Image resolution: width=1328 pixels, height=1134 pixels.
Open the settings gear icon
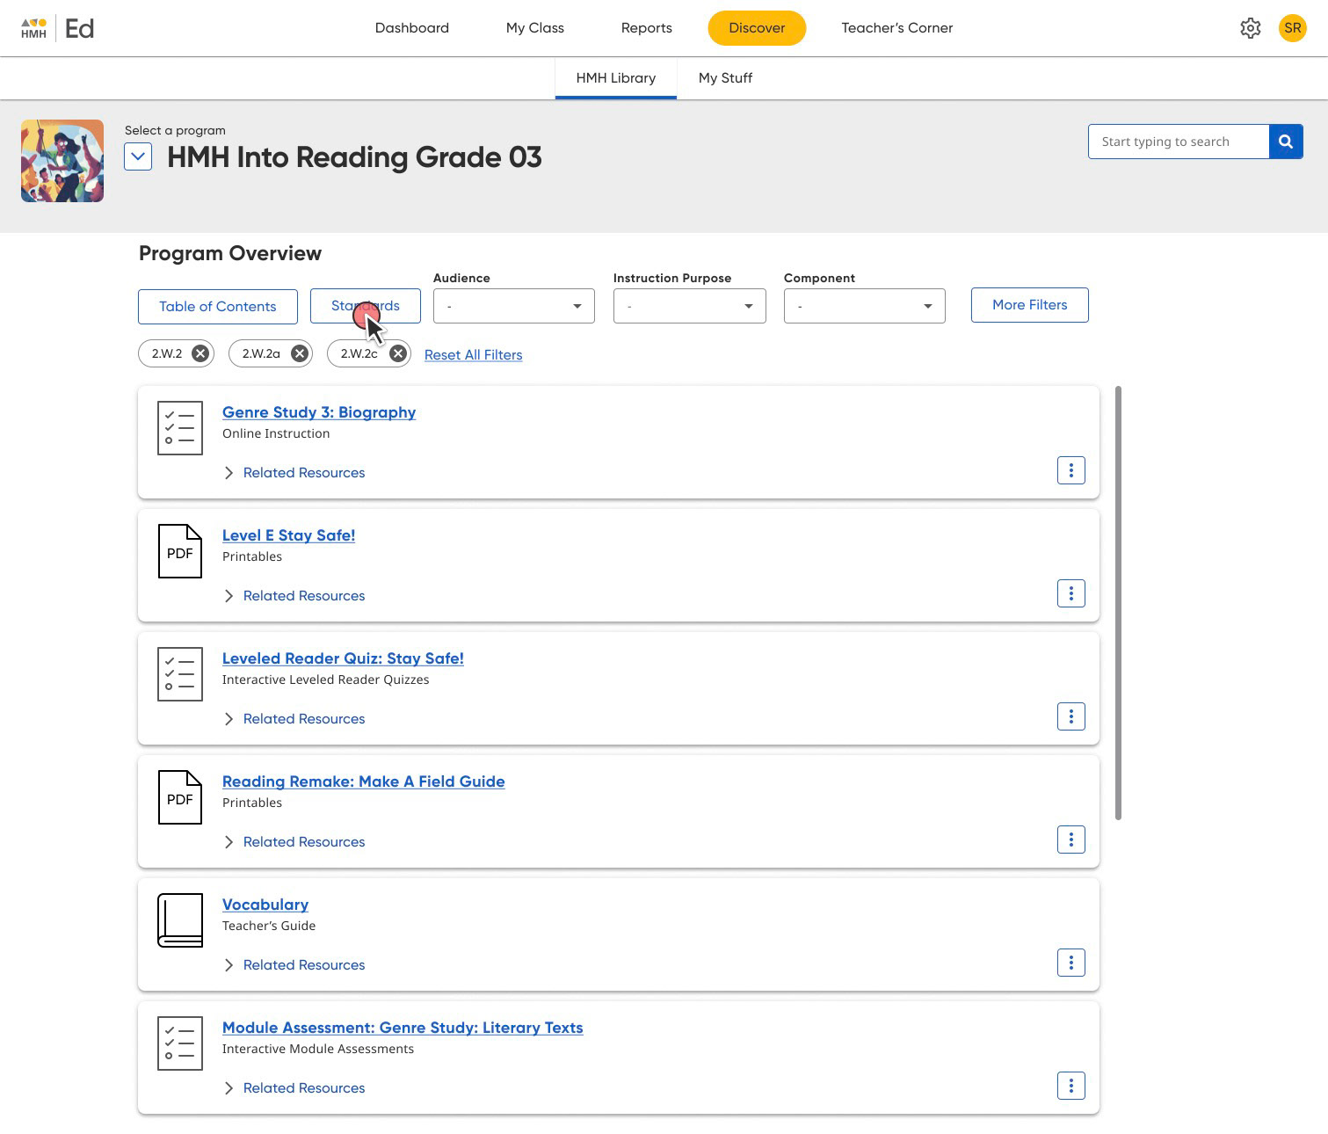[x=1250, y=28]
